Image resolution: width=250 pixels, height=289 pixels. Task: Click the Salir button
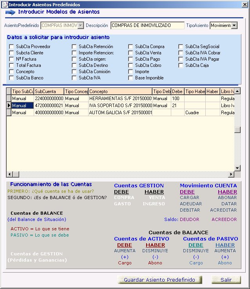[226, 280]
